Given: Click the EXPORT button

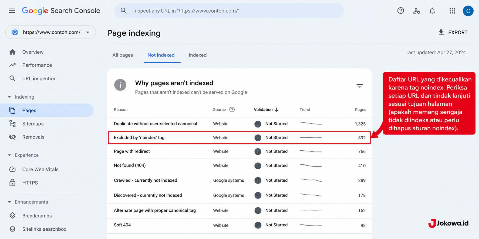Looking at the screenshot, I should [453, 32].
